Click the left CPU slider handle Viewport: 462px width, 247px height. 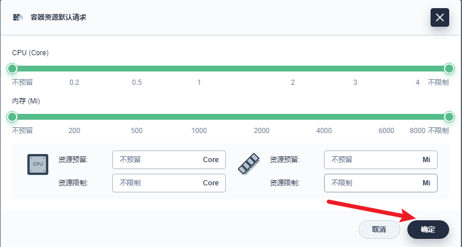(x=12, y=69)
